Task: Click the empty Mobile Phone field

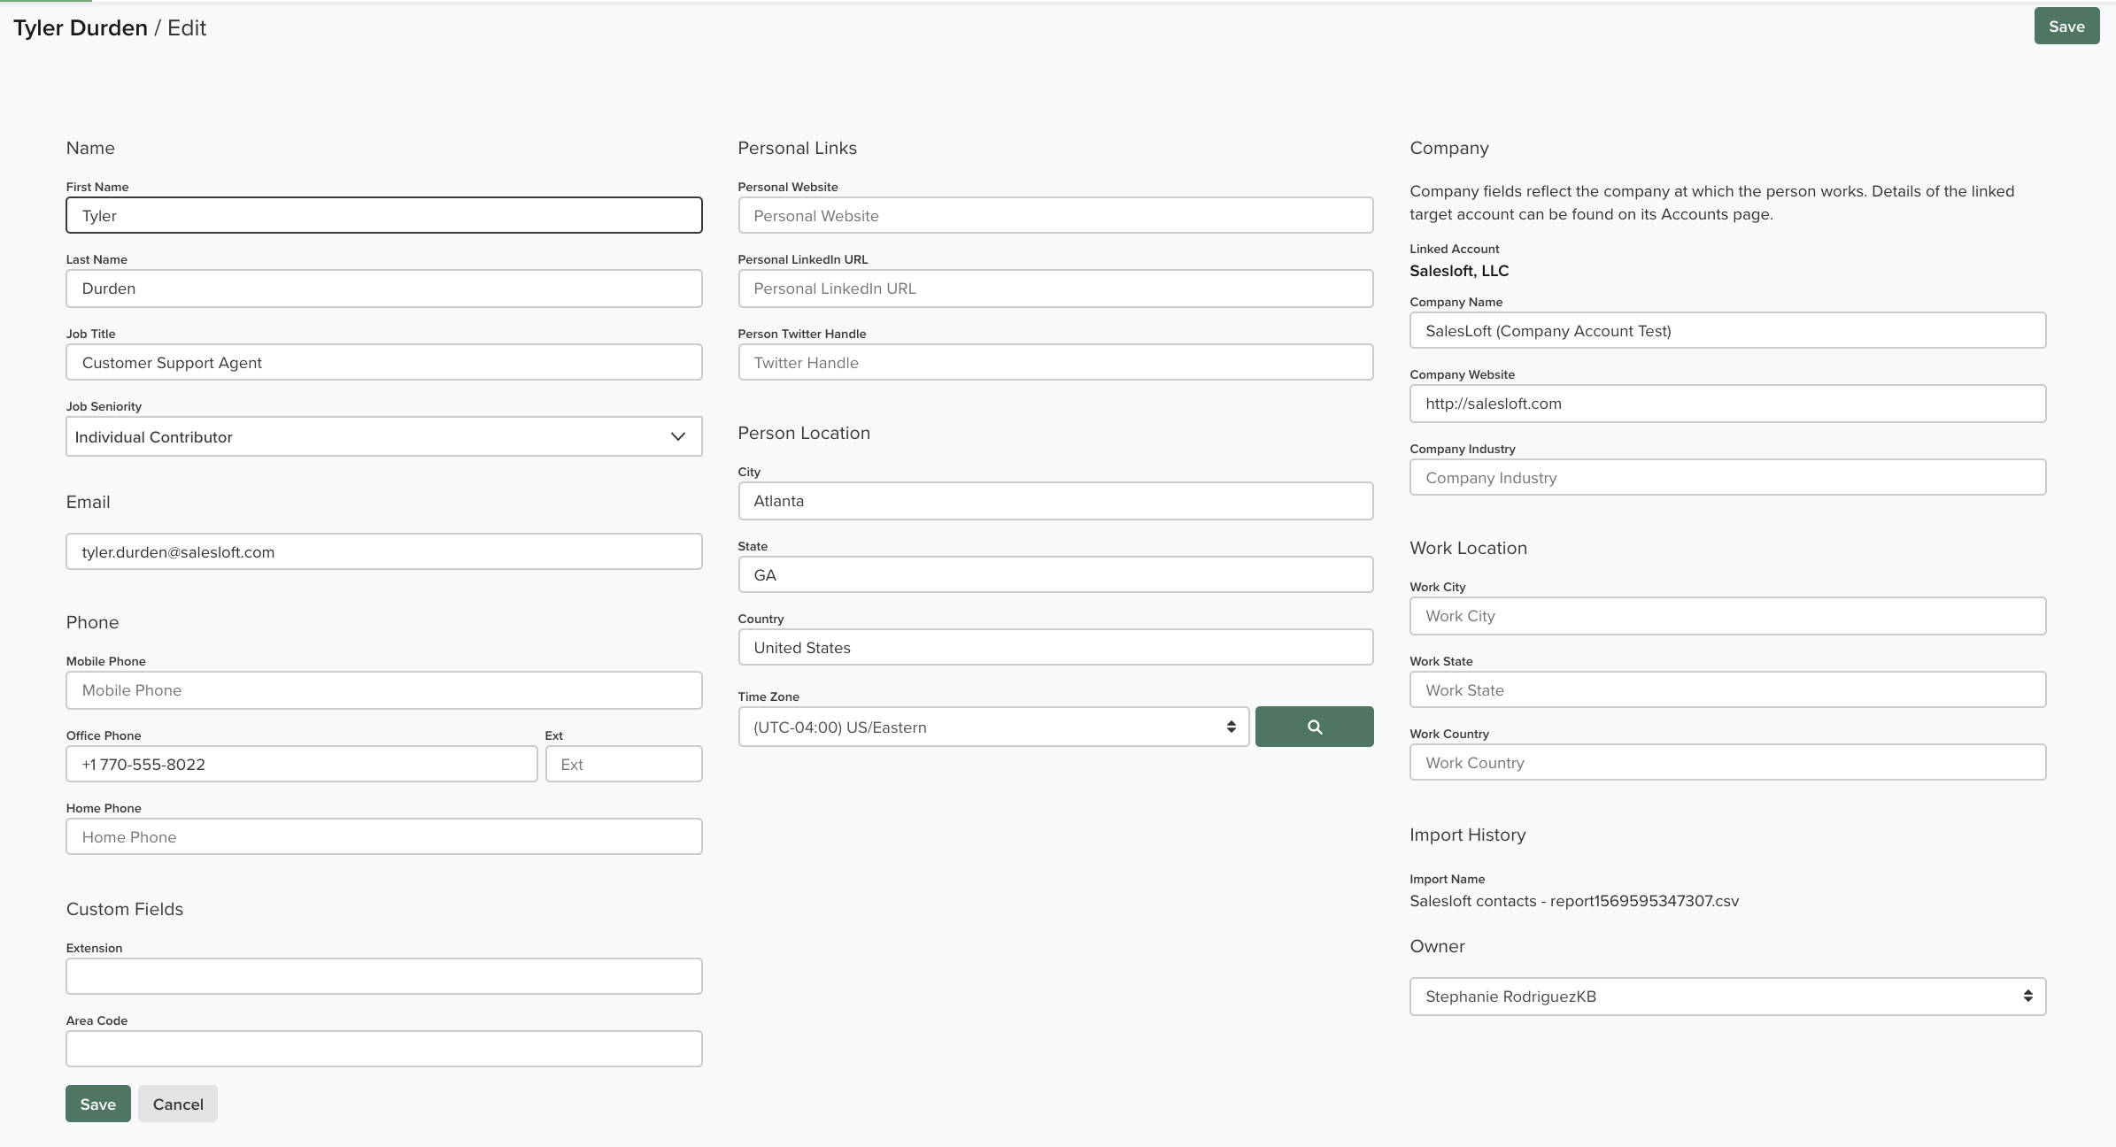Action: (383, 689)
